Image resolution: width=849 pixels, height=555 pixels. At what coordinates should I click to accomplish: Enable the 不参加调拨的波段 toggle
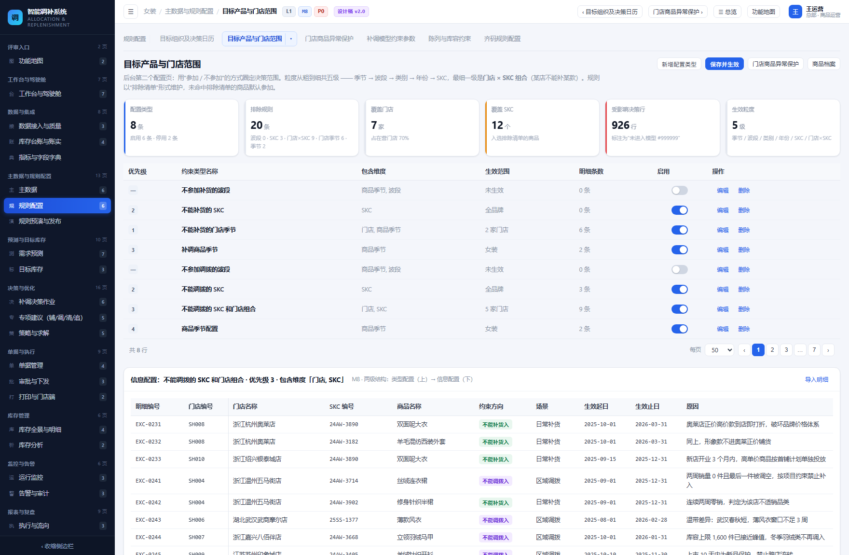pos(679,270)
